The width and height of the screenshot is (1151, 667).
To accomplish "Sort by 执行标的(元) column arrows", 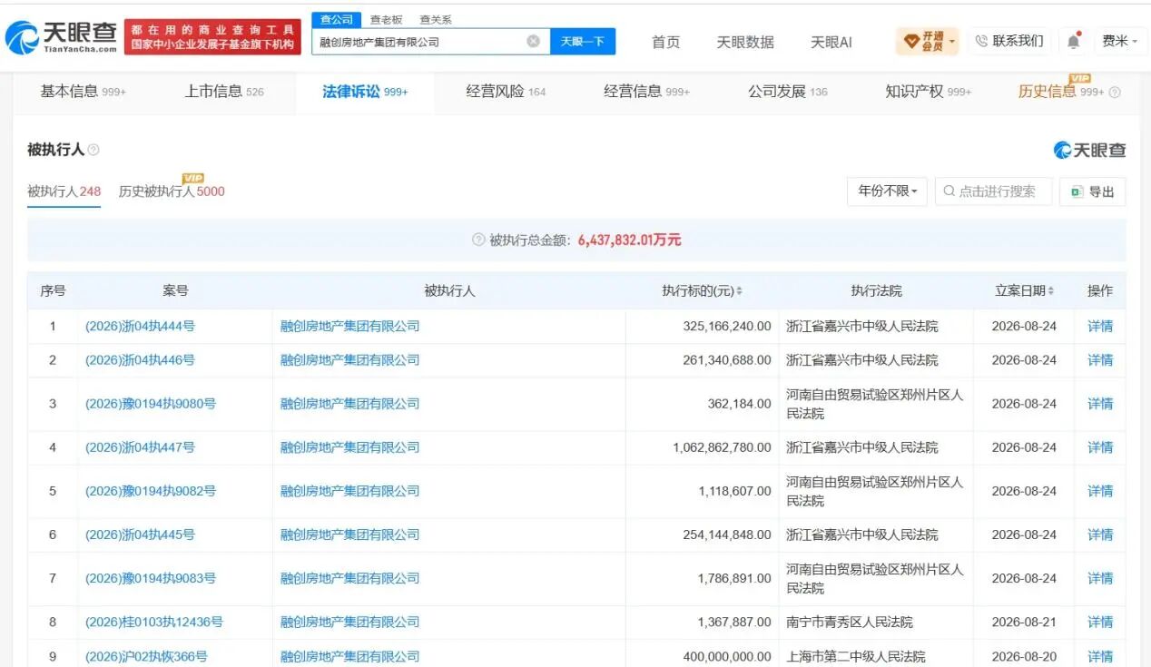I will click(739, 291).
